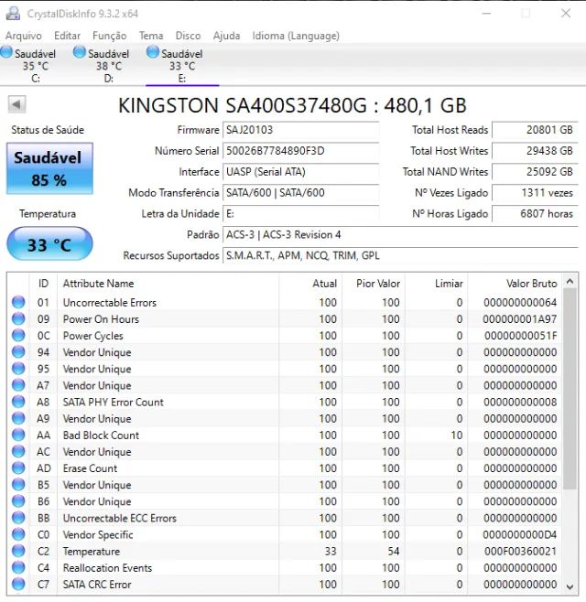Click the 33 °C temperature button

click(x=49, y=244)
